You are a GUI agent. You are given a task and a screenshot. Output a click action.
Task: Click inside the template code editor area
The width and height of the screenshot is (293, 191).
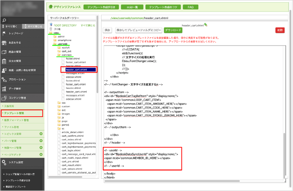point(192,110)
